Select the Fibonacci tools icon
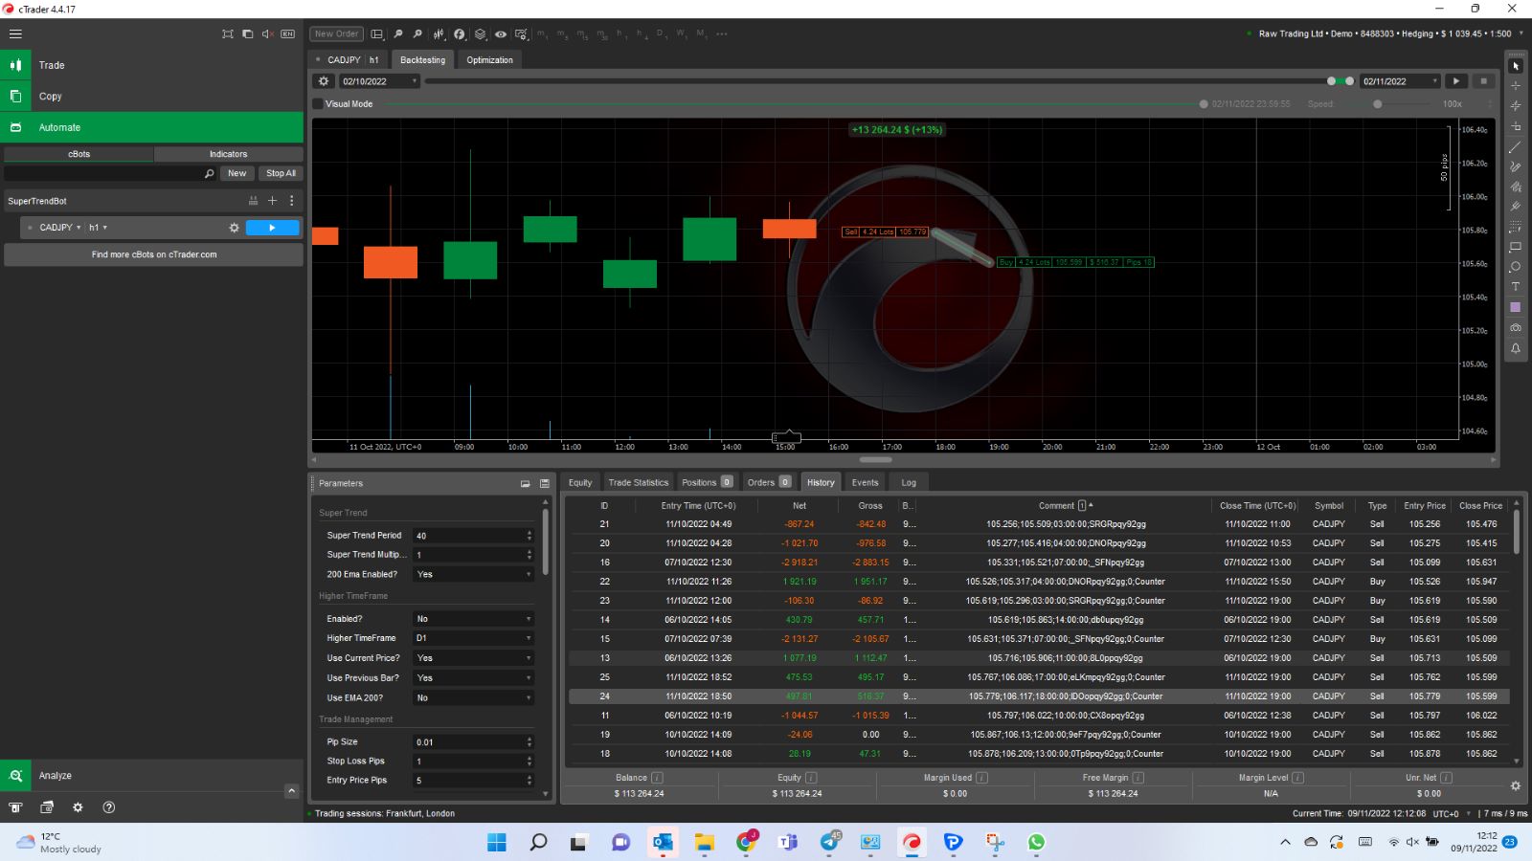Image resolution: width=1532 pixels, height=861 pixels. tap(1515, 187)
